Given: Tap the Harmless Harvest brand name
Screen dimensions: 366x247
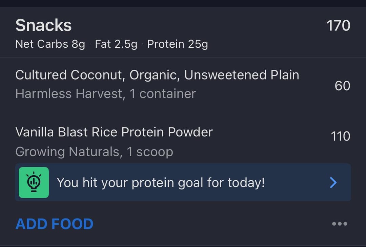Looking at the screenshot, I should pos(69,94).
